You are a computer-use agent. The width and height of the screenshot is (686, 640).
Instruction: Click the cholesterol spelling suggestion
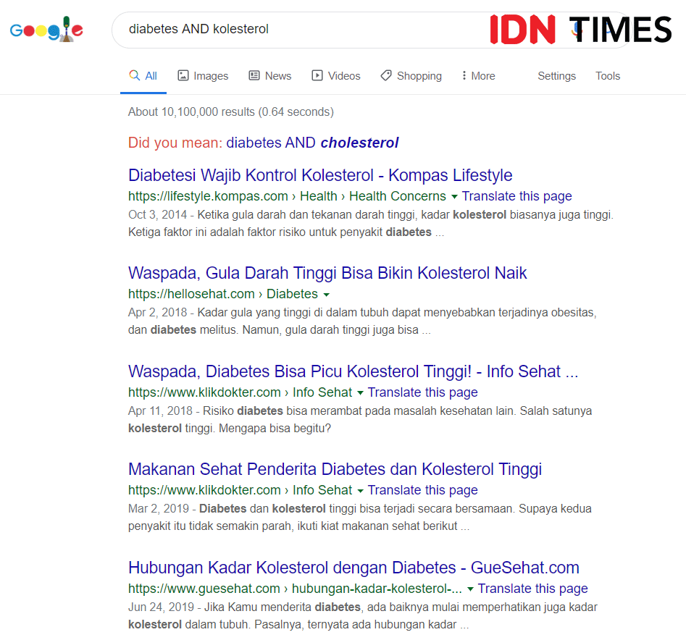359,143
